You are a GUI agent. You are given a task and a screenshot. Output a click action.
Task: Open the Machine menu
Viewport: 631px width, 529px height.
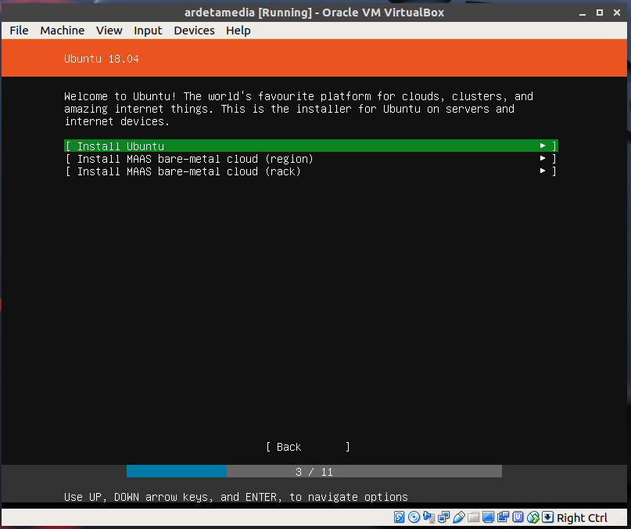(62, 31)
